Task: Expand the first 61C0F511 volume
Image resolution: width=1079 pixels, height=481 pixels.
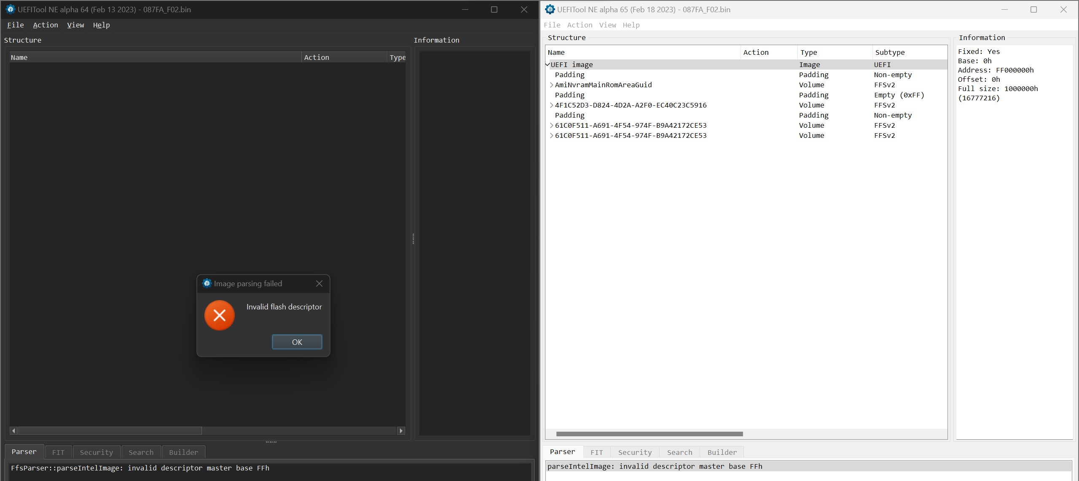Action: click(x=552, y=125)
